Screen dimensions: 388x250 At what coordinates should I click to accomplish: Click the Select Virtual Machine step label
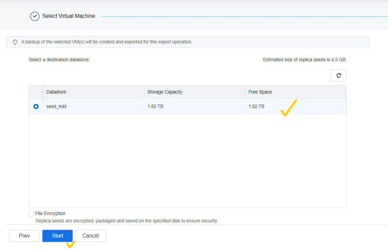click(x=69, y=16)
